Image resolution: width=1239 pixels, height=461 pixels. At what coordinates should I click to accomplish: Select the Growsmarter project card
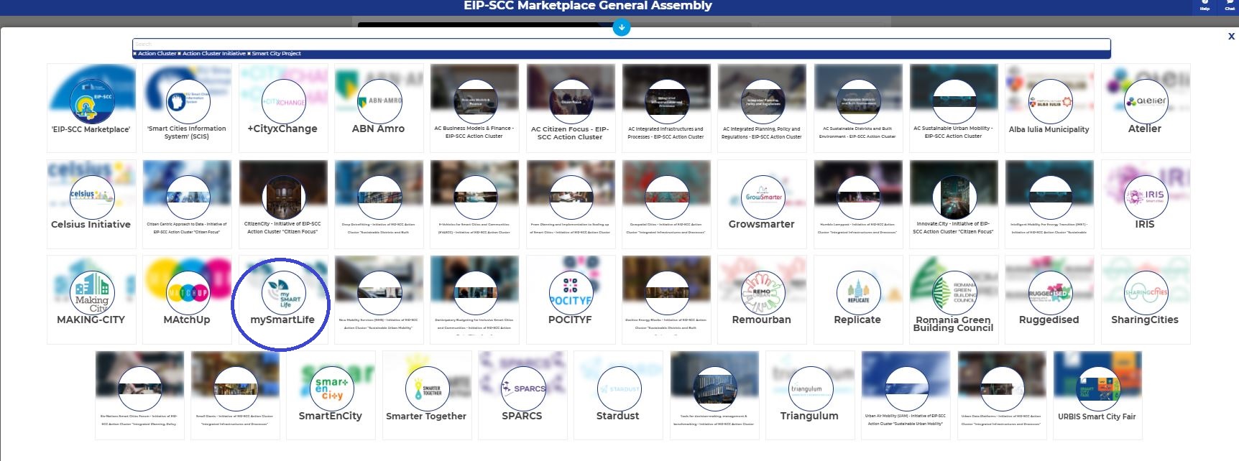point(762,204)
